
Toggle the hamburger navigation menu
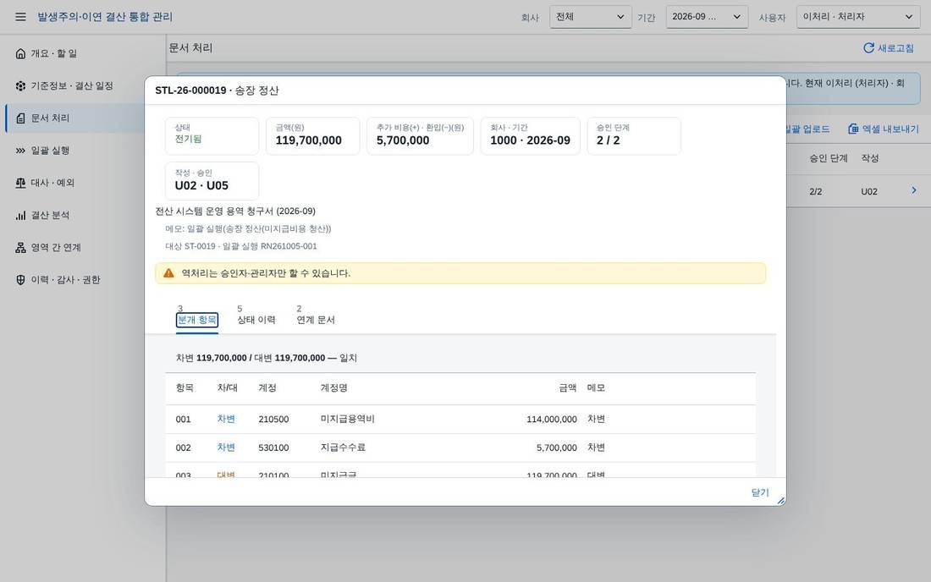pyautogui.click(x=21, y=17)
